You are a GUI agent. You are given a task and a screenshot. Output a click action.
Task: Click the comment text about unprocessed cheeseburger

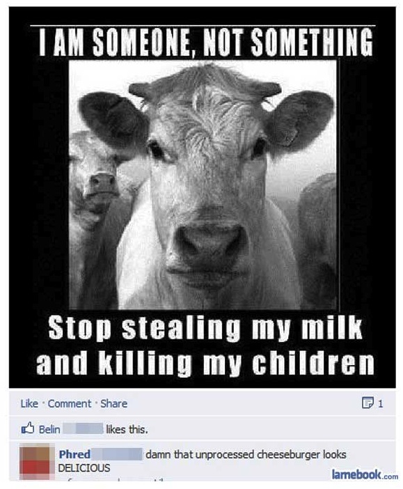(246, 454)
